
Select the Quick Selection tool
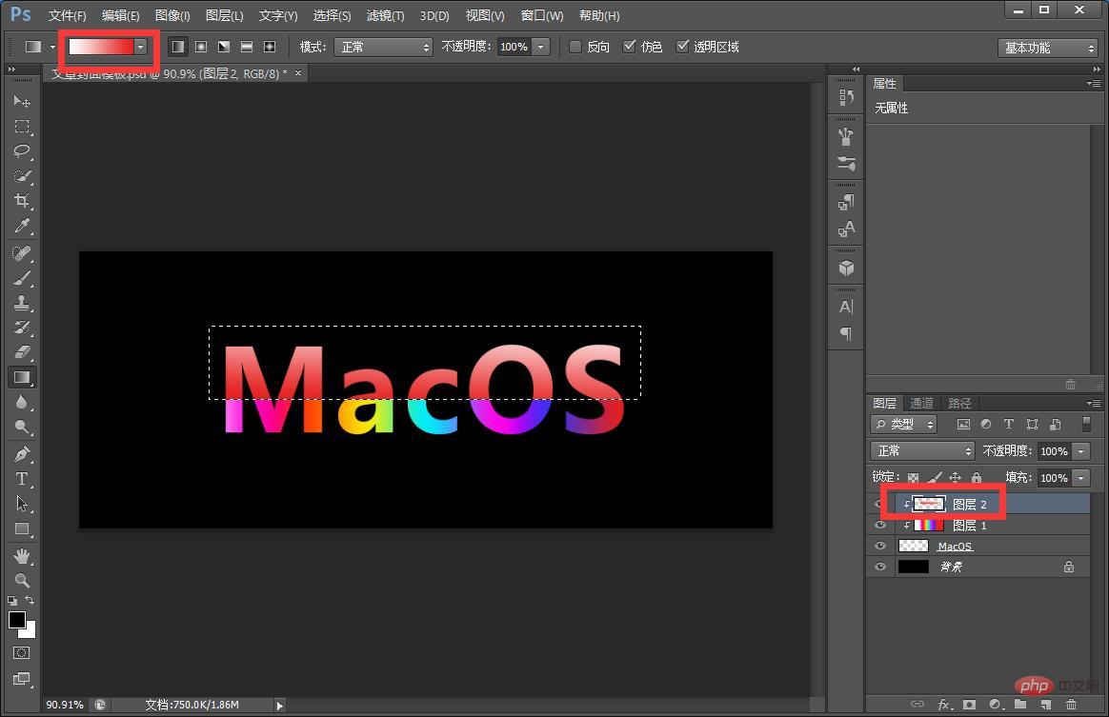[x=21, y=175]
